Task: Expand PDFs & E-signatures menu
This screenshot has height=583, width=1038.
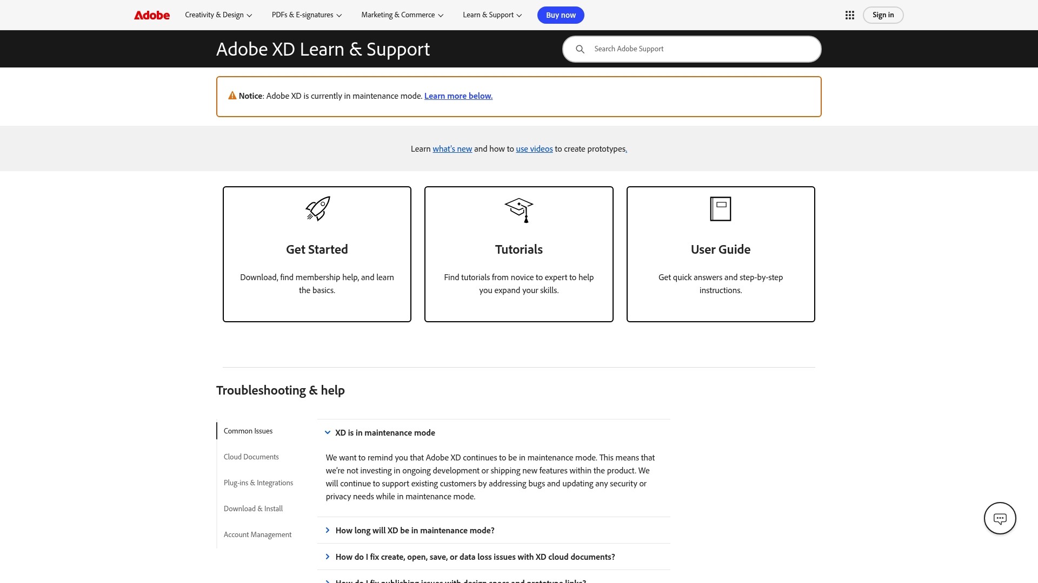Action: tap(307, 15)
